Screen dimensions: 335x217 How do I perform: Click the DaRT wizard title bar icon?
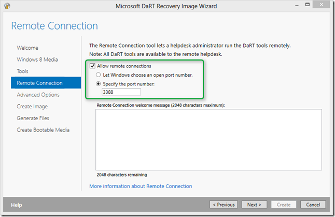7,6
